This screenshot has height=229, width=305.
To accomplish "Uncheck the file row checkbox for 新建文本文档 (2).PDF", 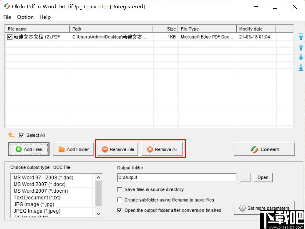I will [x=10, y=37].
